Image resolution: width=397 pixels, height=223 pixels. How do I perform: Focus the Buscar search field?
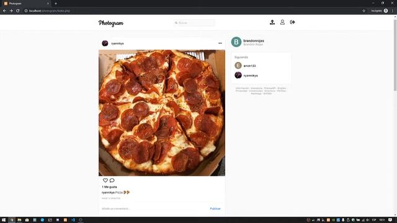(194, 23)
